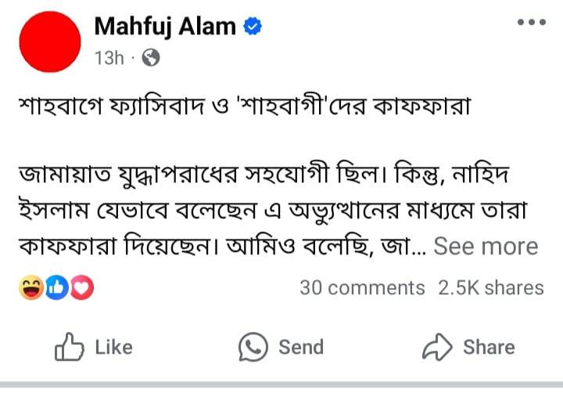Click the blue thumbs-up reaction icon
This screenshot has width=563, height=393.
point(57,288)
